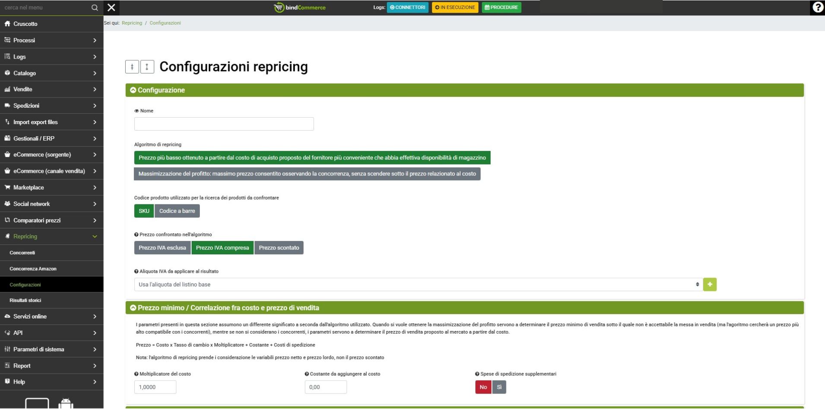Click the CONNETTORI logs button
This screenshot has width=825, height=409.
pos(408,7)
